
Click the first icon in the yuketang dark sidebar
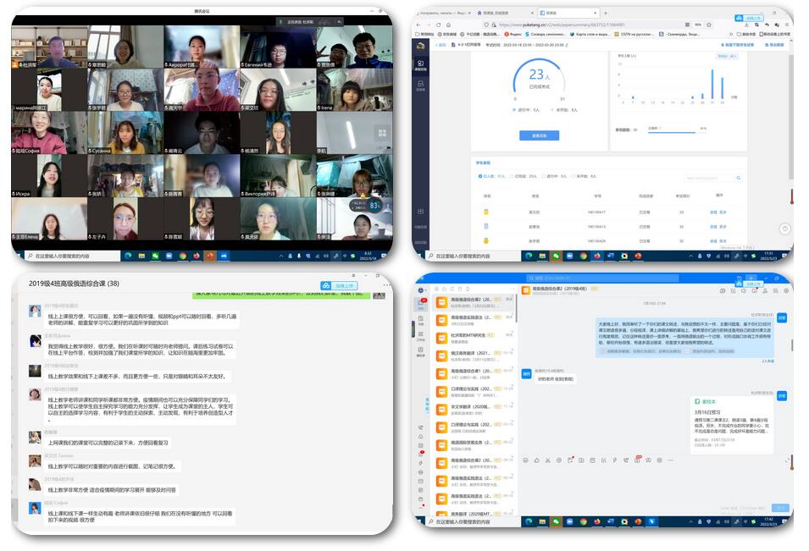(x=420, y=65)
